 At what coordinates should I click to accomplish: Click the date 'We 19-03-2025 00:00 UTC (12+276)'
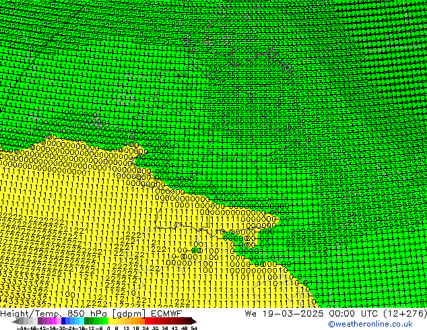coord(336,313)
